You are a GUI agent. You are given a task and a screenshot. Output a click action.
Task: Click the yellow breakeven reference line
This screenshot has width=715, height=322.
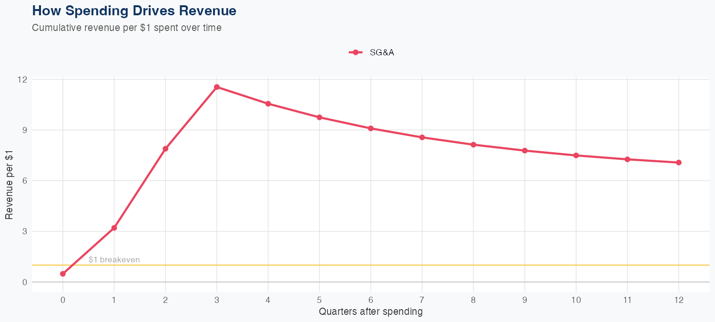click(x=381, y=265)
